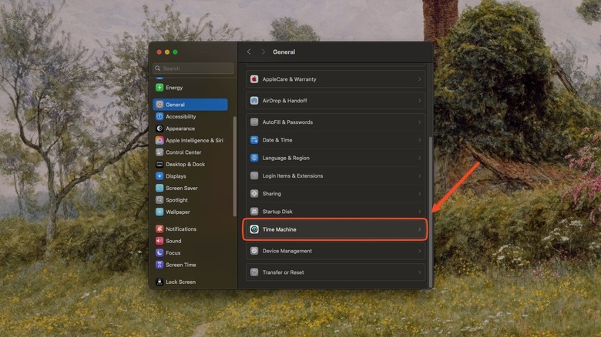Click the Startup Disk icon
Viewport: 601px width, 337px height.
coord(254,212)
